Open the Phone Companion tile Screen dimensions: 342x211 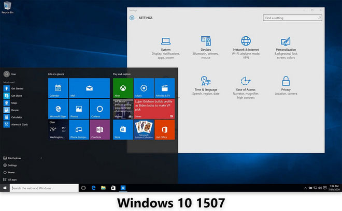tap(79, 130)
